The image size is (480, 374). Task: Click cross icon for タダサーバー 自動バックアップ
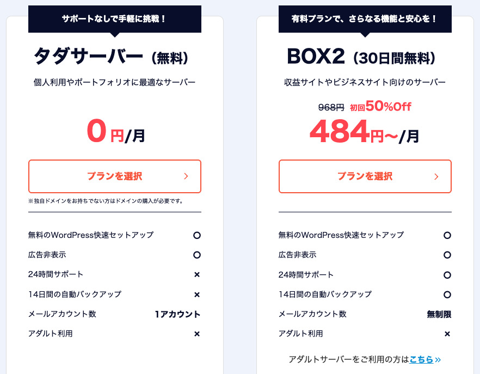(197, 295)
